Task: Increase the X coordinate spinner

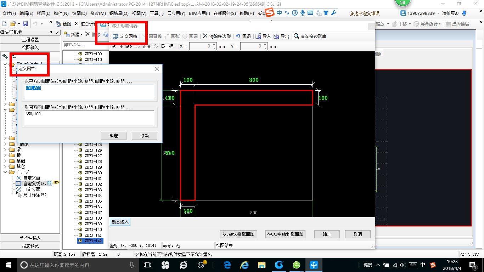Action: tap(214, 45)
